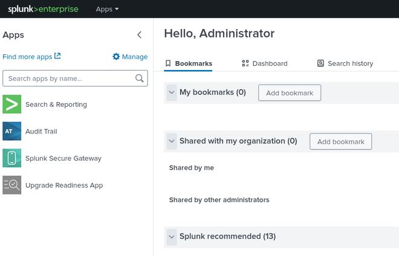Click the Splunk recommended (13) title
Image resolution: width=399 pixels, height=256 pixels.
click(x=227, y=237)
